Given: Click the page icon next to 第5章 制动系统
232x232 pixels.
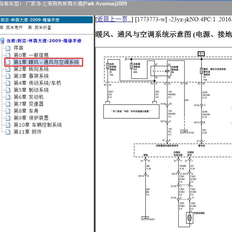Looking at the screenshot, I should tap(8, 90).
